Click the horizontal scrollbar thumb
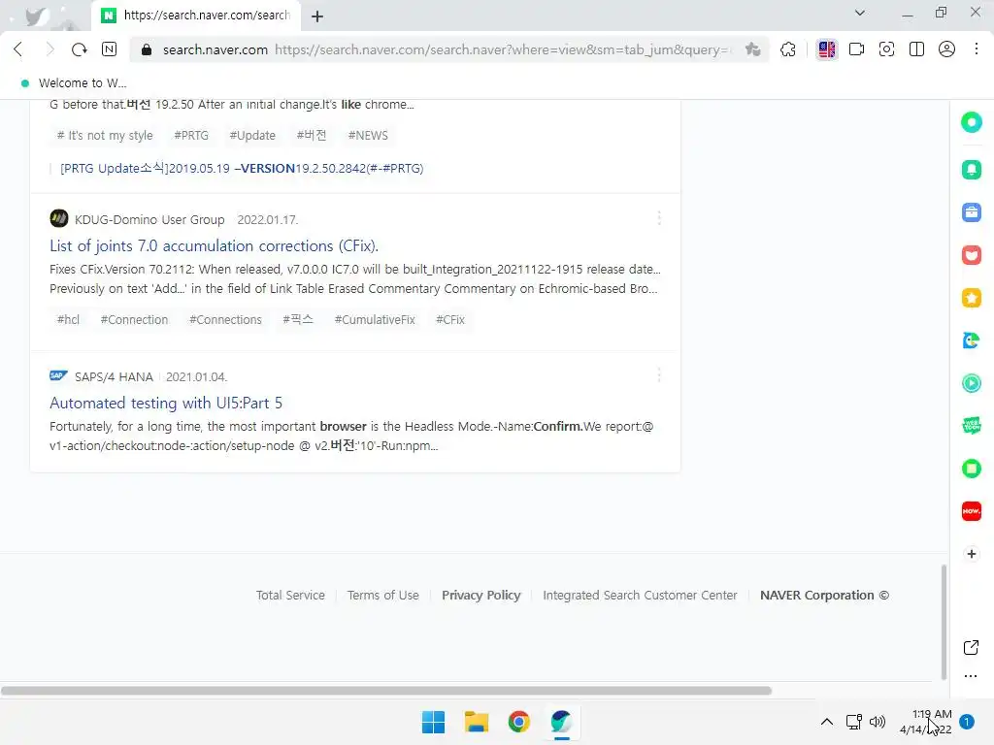This screenshot has height=745, width=994. click(386, 691)
